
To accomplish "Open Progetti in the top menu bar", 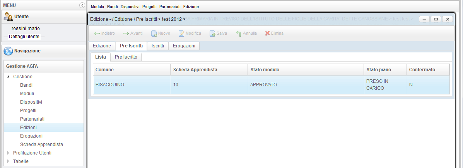I will (149, 7).
